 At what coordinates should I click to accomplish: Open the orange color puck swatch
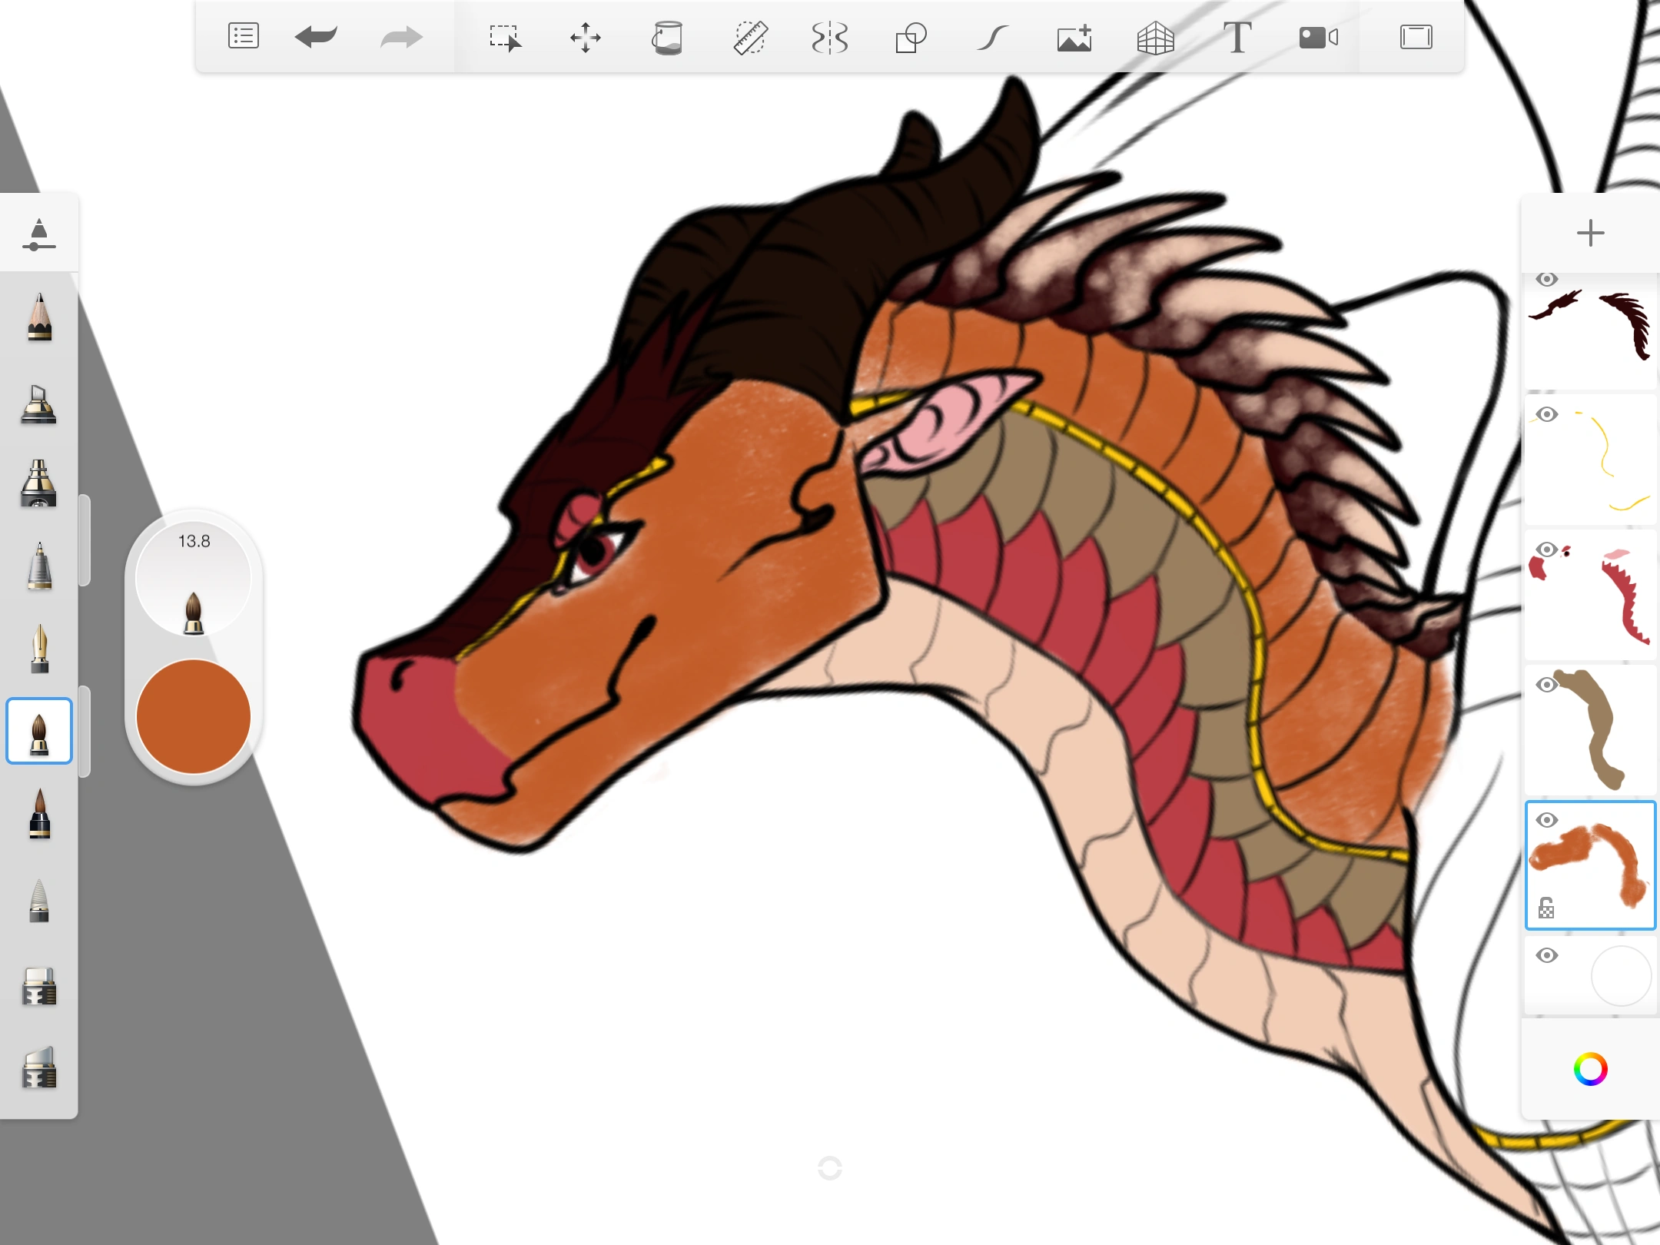click(x=194, y=716)
